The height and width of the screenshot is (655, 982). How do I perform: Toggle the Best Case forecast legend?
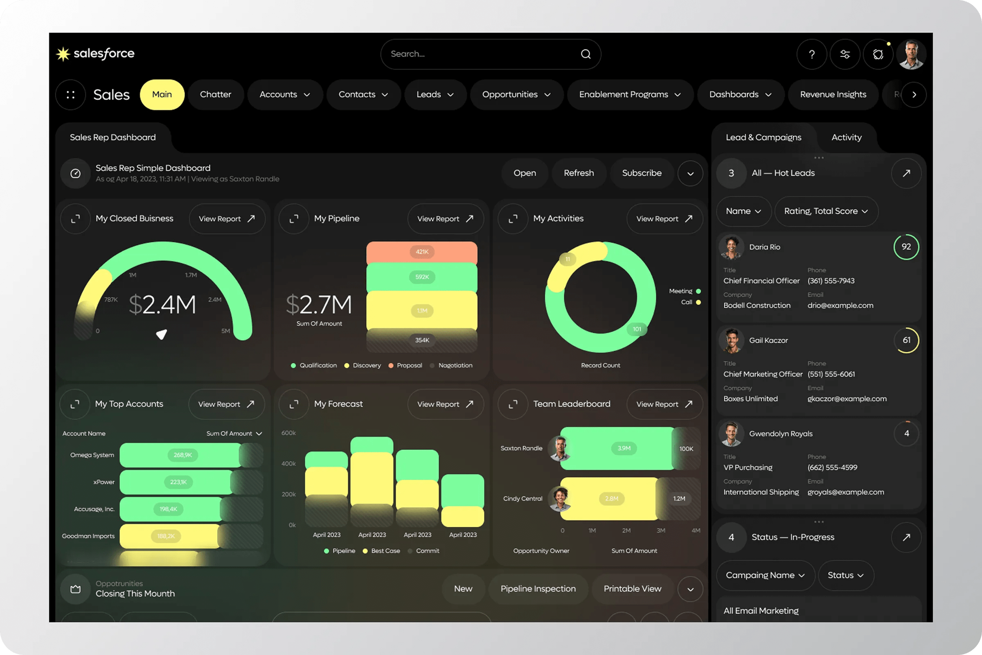coord(381,551)
